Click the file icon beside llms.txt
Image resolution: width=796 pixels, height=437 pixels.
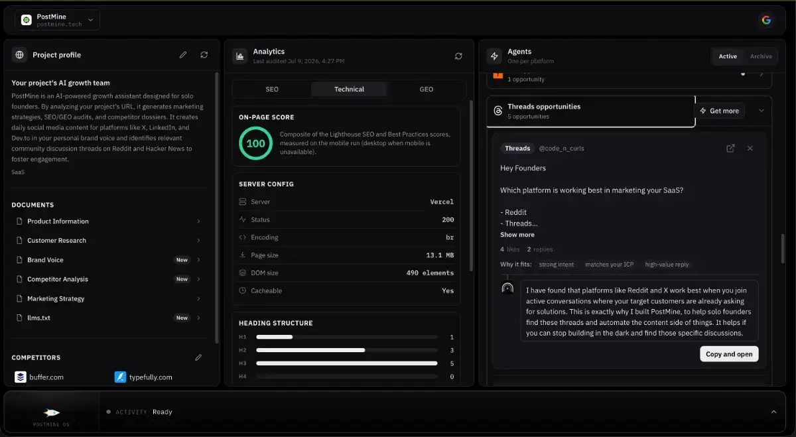19,318
